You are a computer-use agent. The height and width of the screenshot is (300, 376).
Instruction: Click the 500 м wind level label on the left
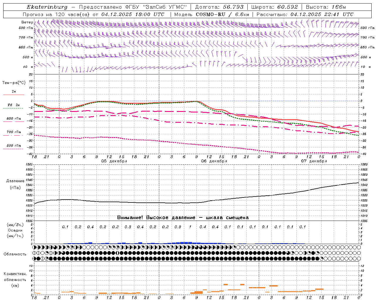point(28,57)
